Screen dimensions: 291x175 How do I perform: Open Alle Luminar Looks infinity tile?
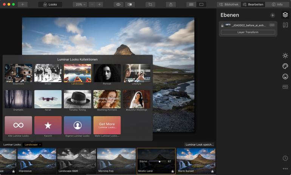click(x=19, y=125)
